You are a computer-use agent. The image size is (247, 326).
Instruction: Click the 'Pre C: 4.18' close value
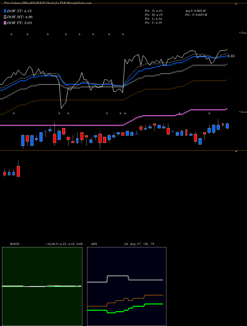click(x=154, y=23)
